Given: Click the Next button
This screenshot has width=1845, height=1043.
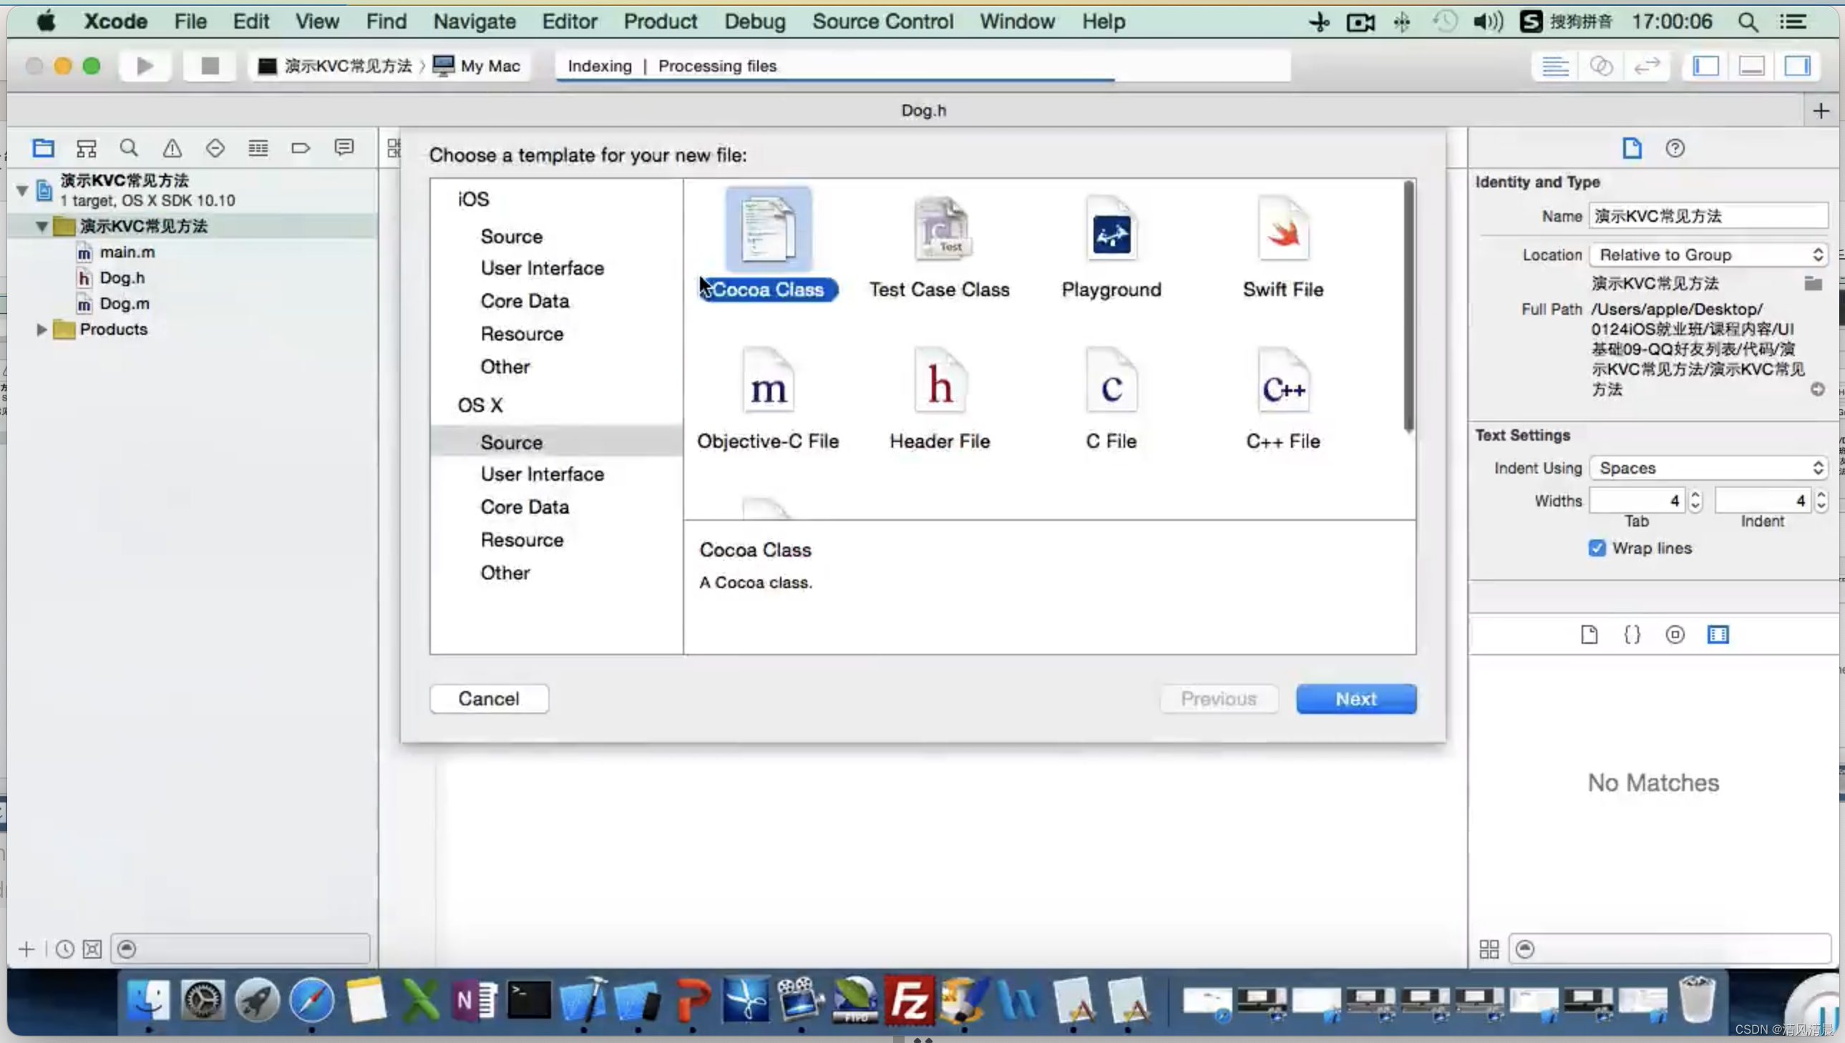Looking at the screenshot, I should 1356,698.
